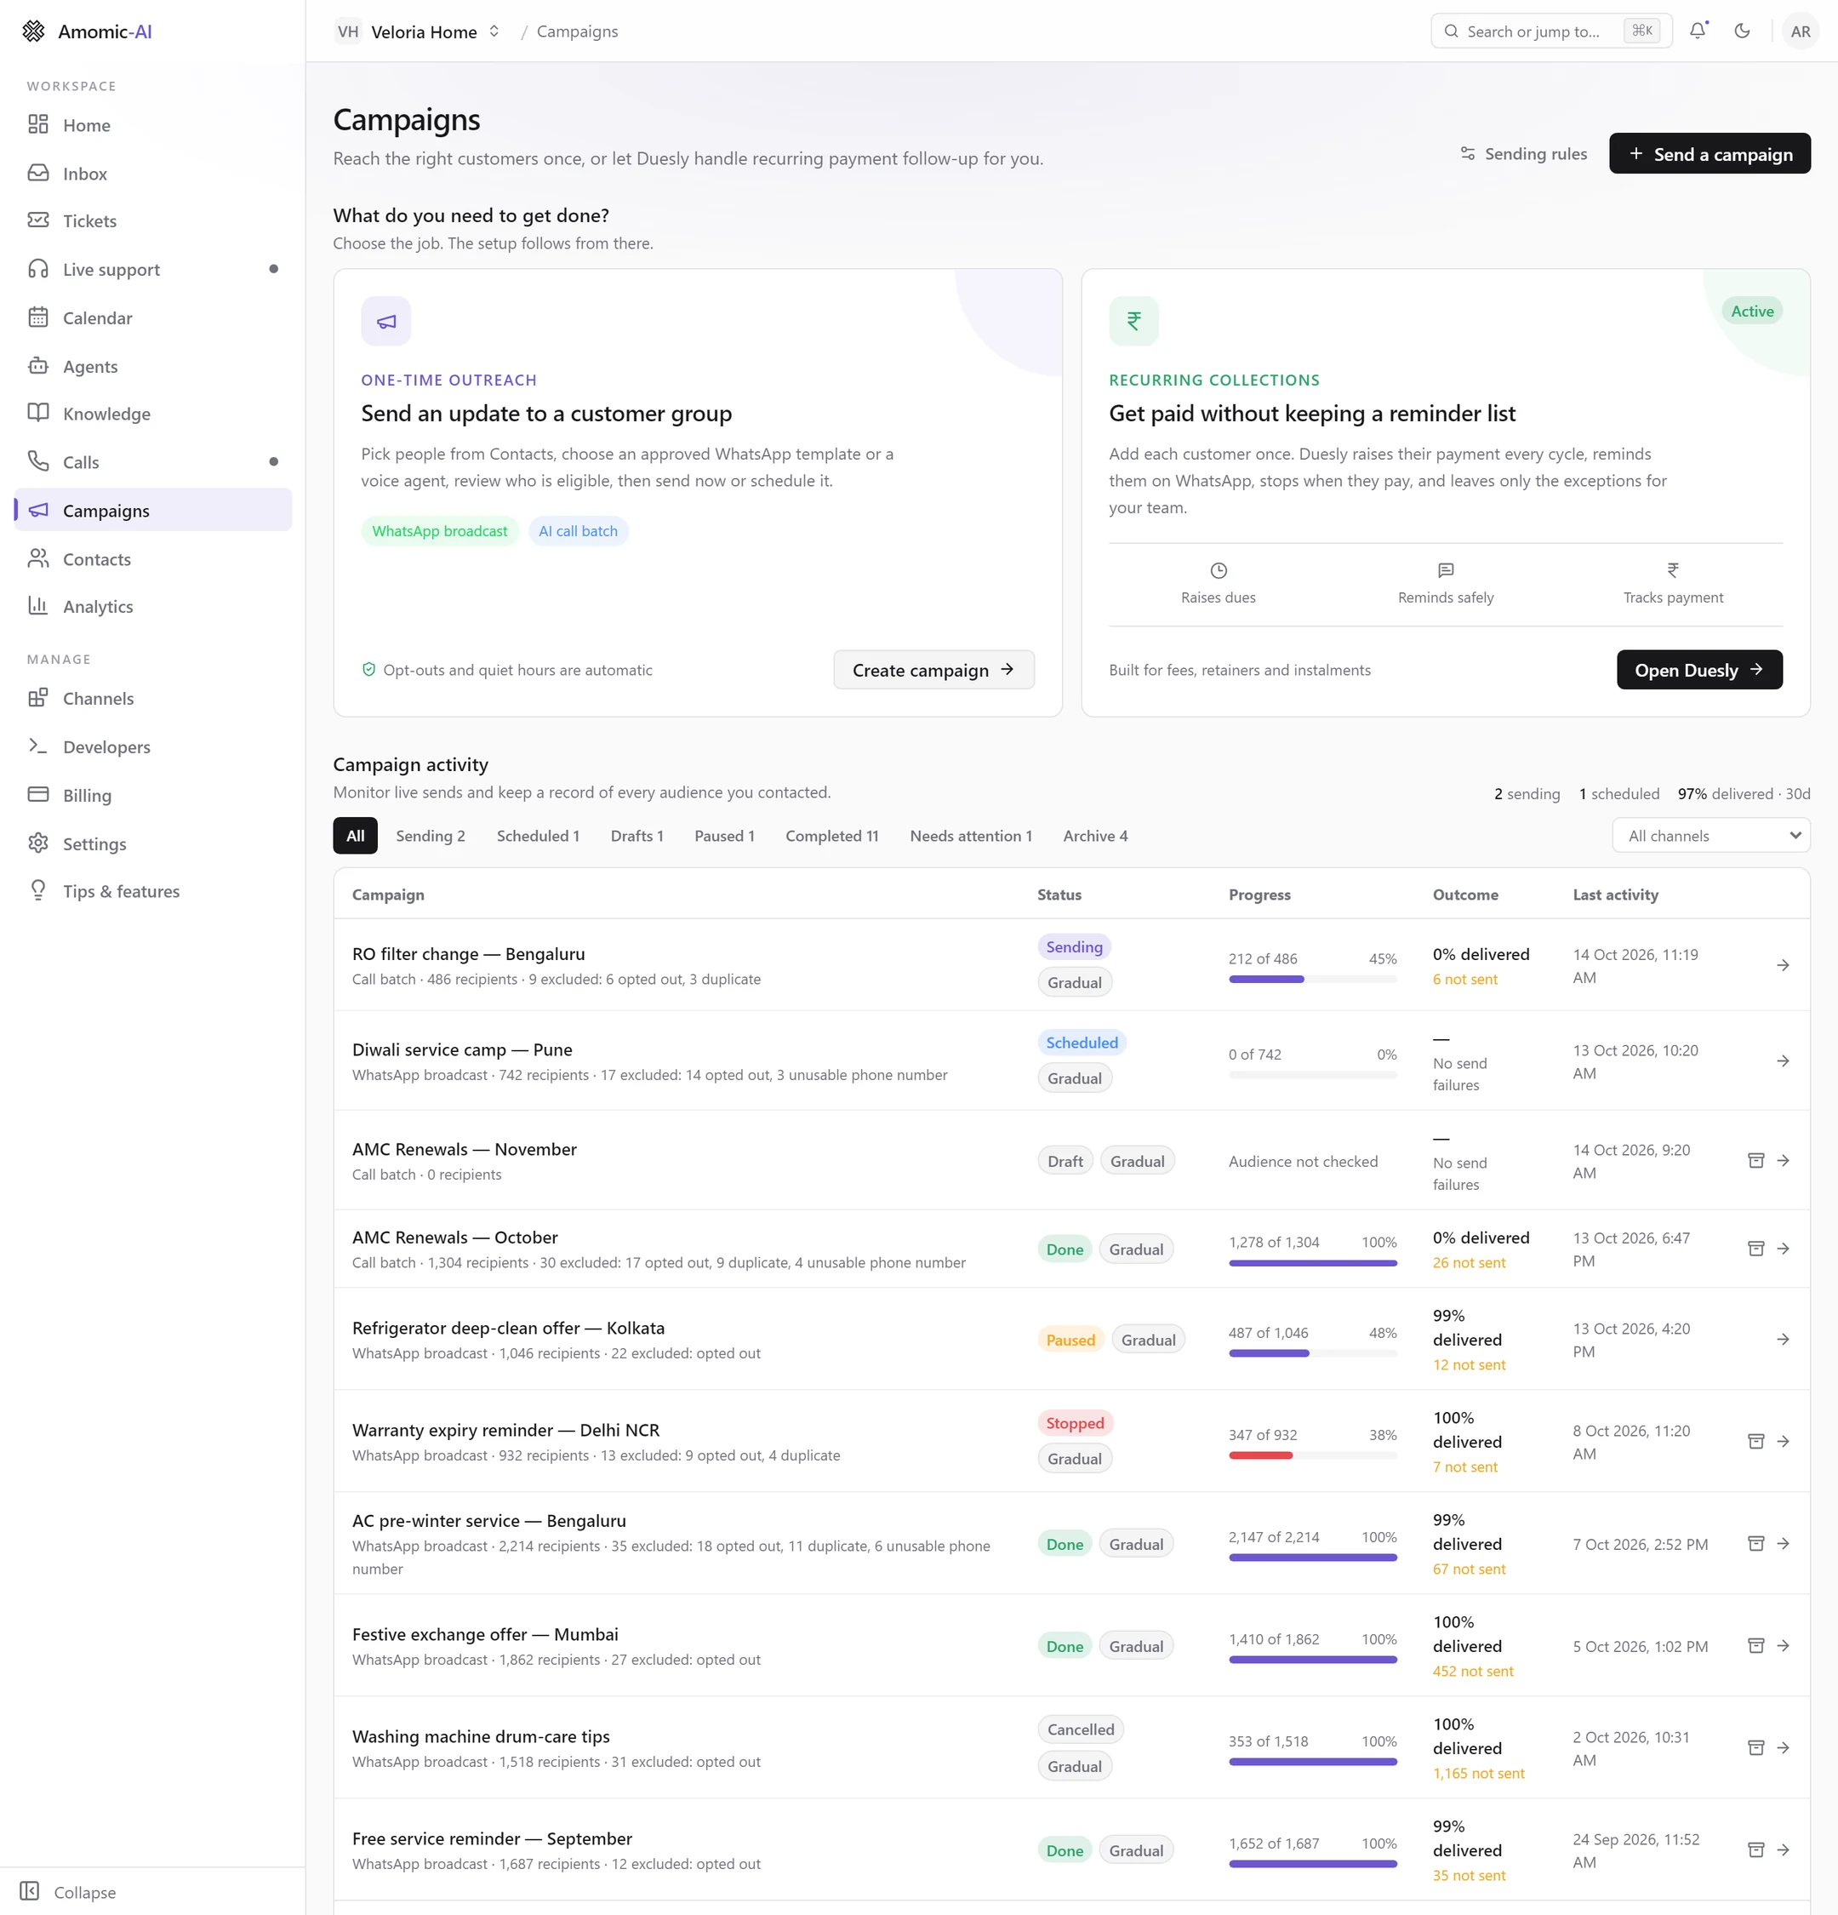Go to Contacts page
Screen dimensions: 1838x1915
click(152, 557)
